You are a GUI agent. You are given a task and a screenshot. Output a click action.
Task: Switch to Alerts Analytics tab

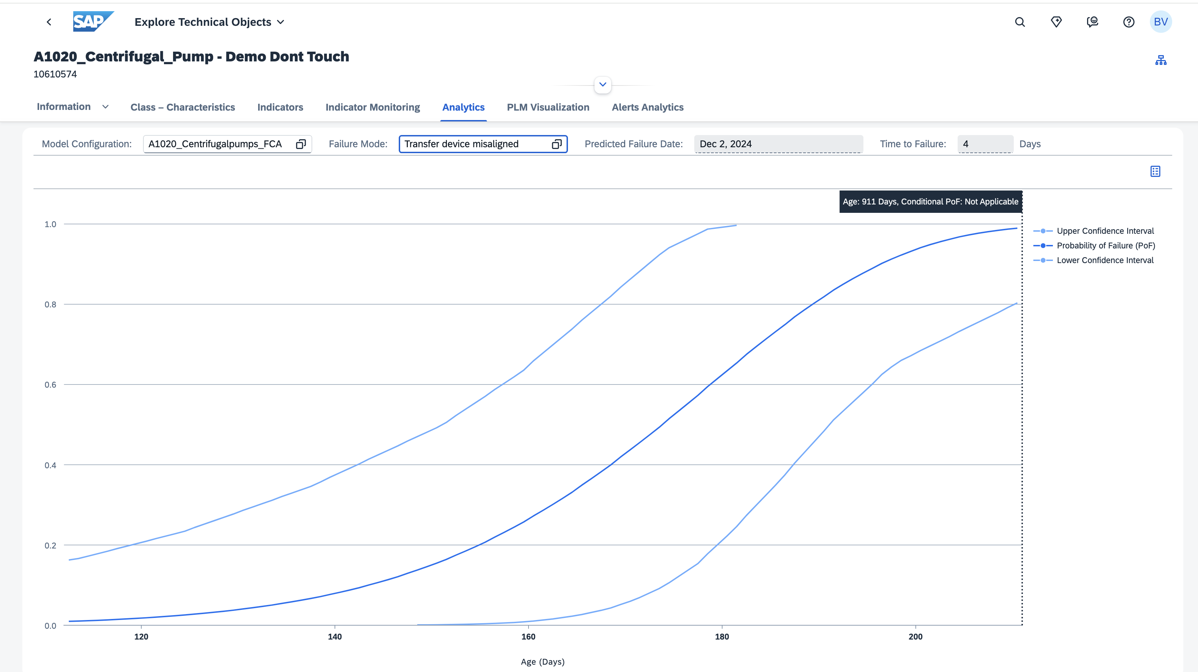coord(647,107)
